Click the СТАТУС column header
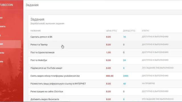 (x=145, y=31)
